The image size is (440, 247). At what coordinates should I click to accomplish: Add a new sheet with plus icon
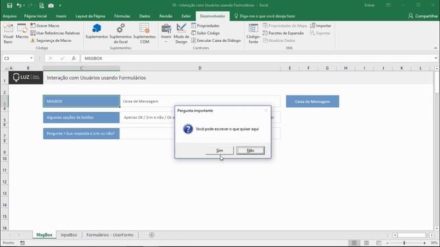(x=151, y=235)
